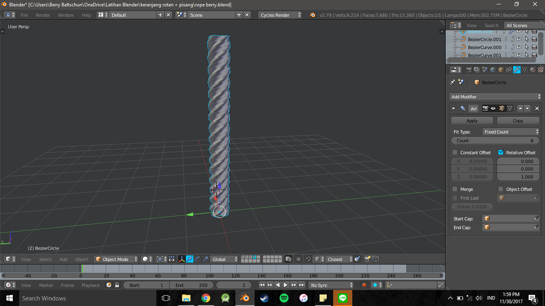Open the Fit Type Fixed Count dropdown
Viewport: 545px width, 306px height.
(511, 131)
